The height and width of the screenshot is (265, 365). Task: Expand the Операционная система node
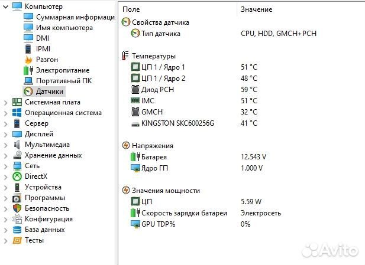[x=5, y=113]
